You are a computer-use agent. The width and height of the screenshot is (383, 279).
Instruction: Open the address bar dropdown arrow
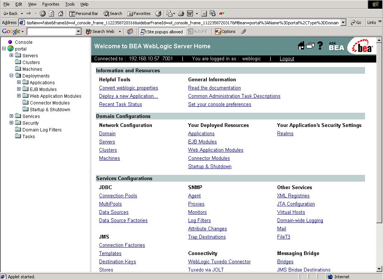point(343,22)
